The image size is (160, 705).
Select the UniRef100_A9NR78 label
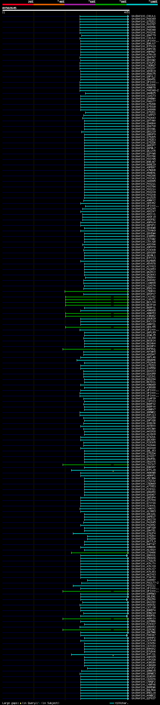click(143, 88)
